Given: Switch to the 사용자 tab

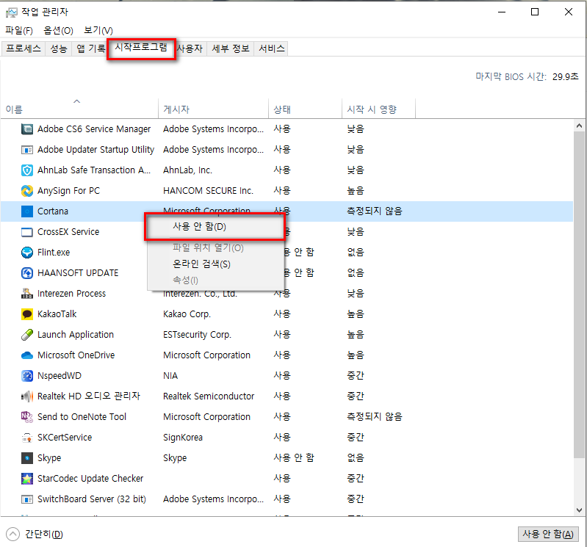Looking at the screenshot, I should pos(190,48).
